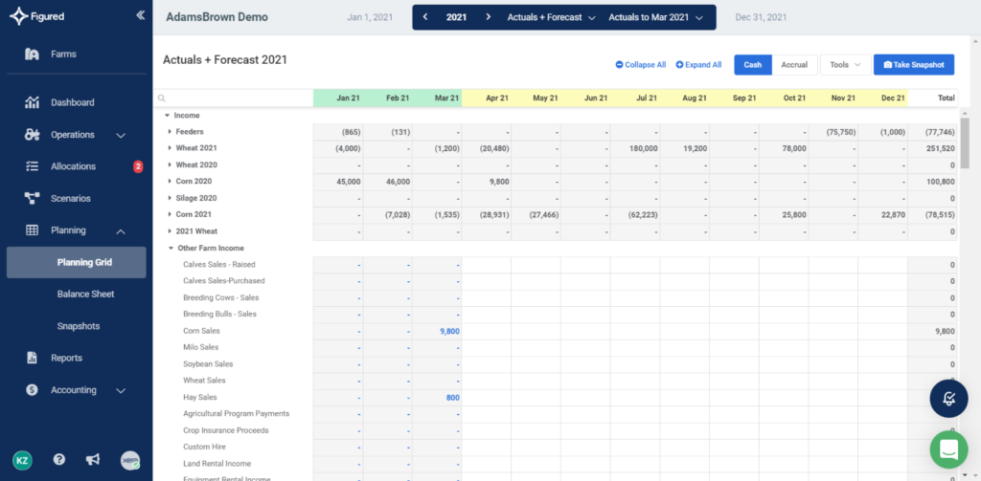Click Hay Sales Mar 21 value 800
This screenshot has width=981, height=481.
453,397
